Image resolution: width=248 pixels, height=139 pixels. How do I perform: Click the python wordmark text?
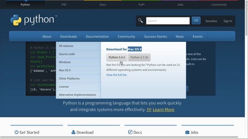tap(39, 20)
